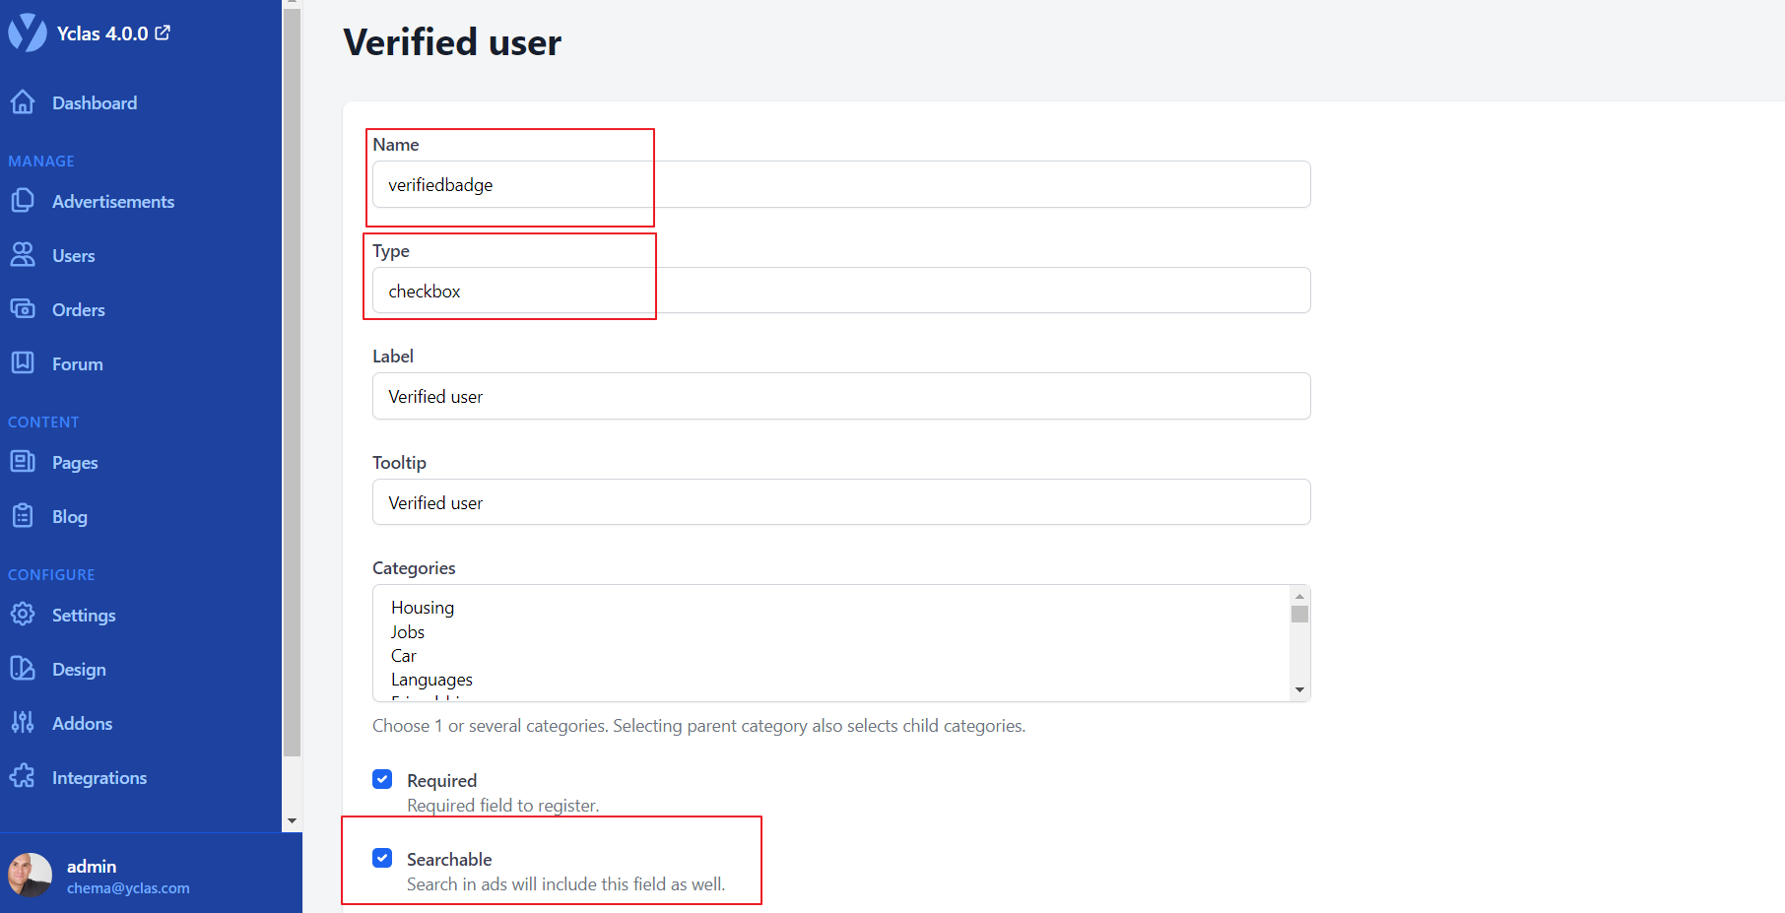Click the Users people icon
Screen dimensions: 1785x913
(x=23, y=255)
